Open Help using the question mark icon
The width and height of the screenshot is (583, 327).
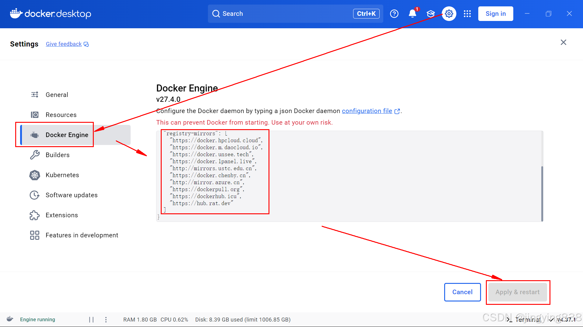(x=394, y=14)
